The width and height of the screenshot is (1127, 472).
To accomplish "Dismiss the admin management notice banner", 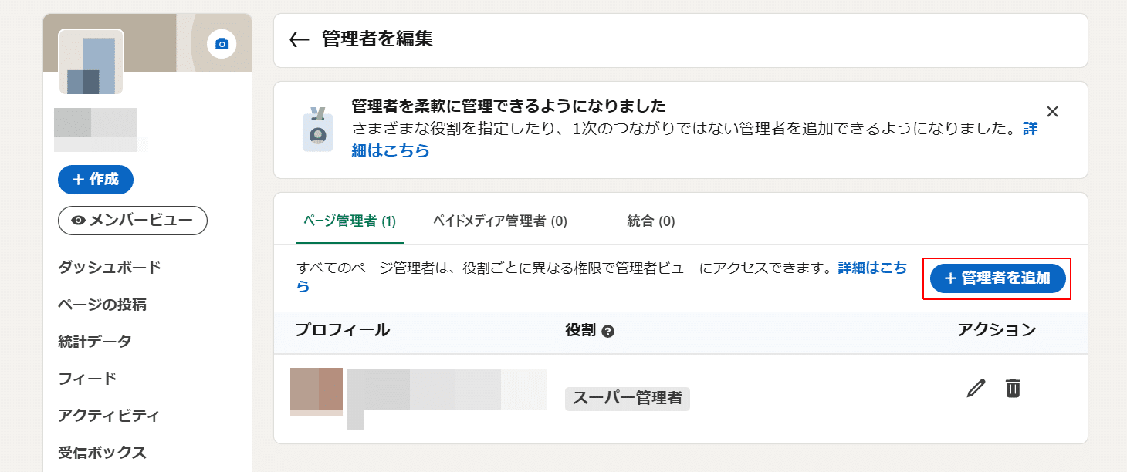I will 1052,112.
